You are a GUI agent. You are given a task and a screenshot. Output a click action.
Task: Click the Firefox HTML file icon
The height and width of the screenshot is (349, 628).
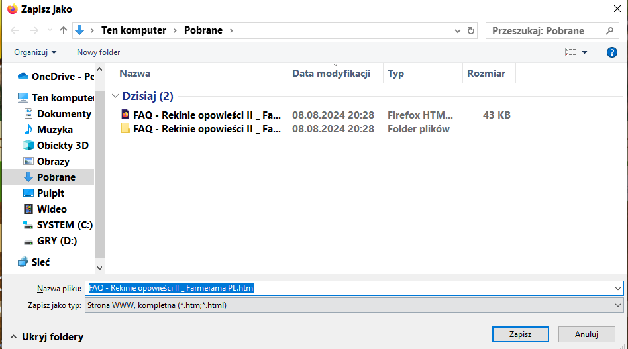125,115
